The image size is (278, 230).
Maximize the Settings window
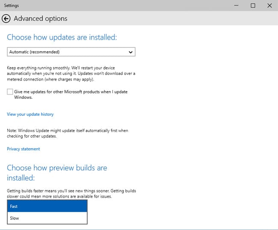pyautogui.click(x=253, y=6)
